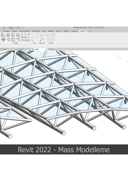Click Default 3D View in quick access
This screenshot has height=181, width=128.
(4, 28)
